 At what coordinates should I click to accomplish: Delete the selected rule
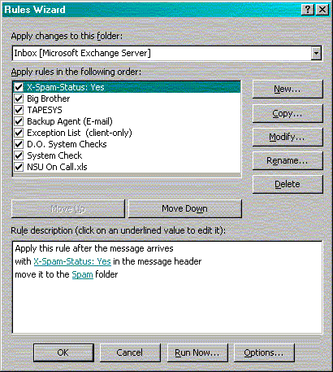[288, 184]
